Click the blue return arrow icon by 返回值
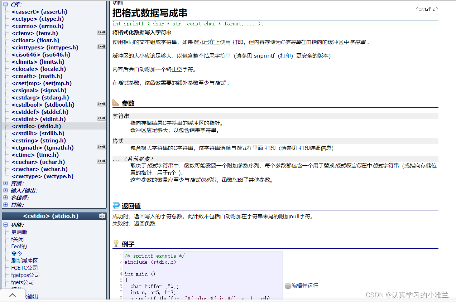The width and height of the screenshot is (456, 302). click(116, 205)
